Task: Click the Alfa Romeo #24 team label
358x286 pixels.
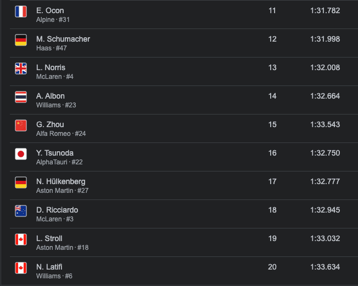Action: click(61, 134)
